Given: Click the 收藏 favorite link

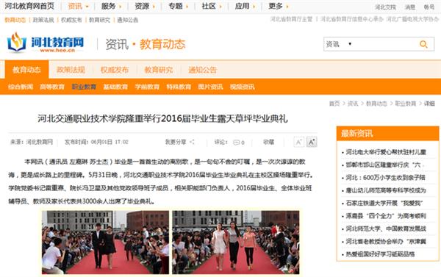Looking at the screenshot, I should point(268,142).
